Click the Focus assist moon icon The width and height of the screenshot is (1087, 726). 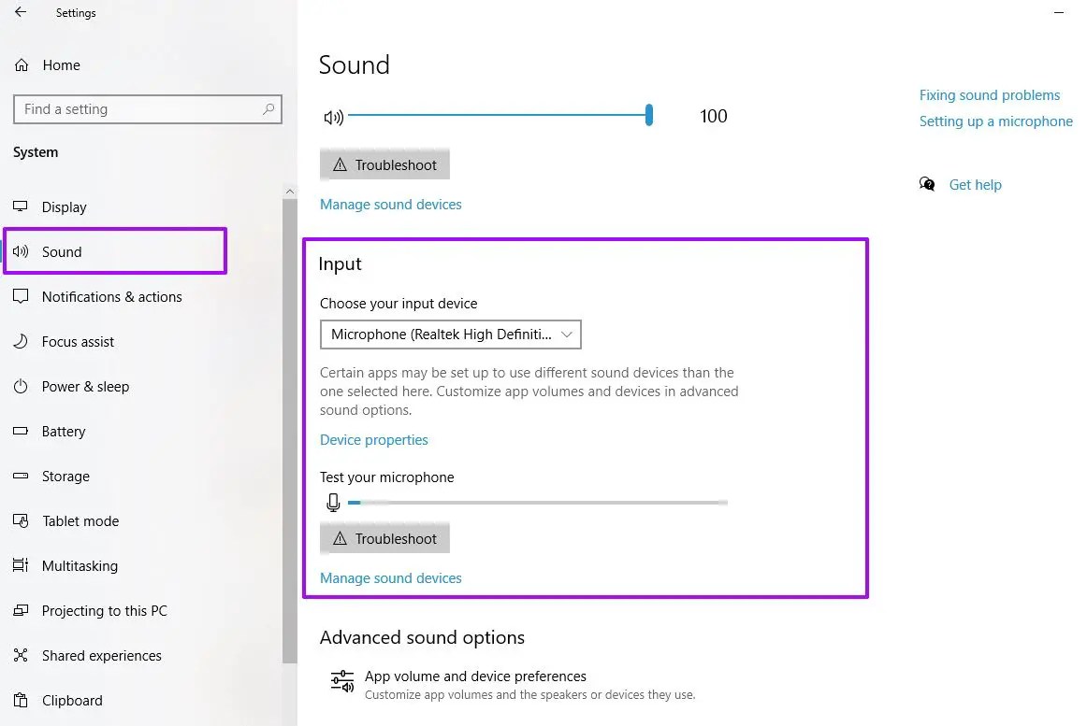coord(21,341)
